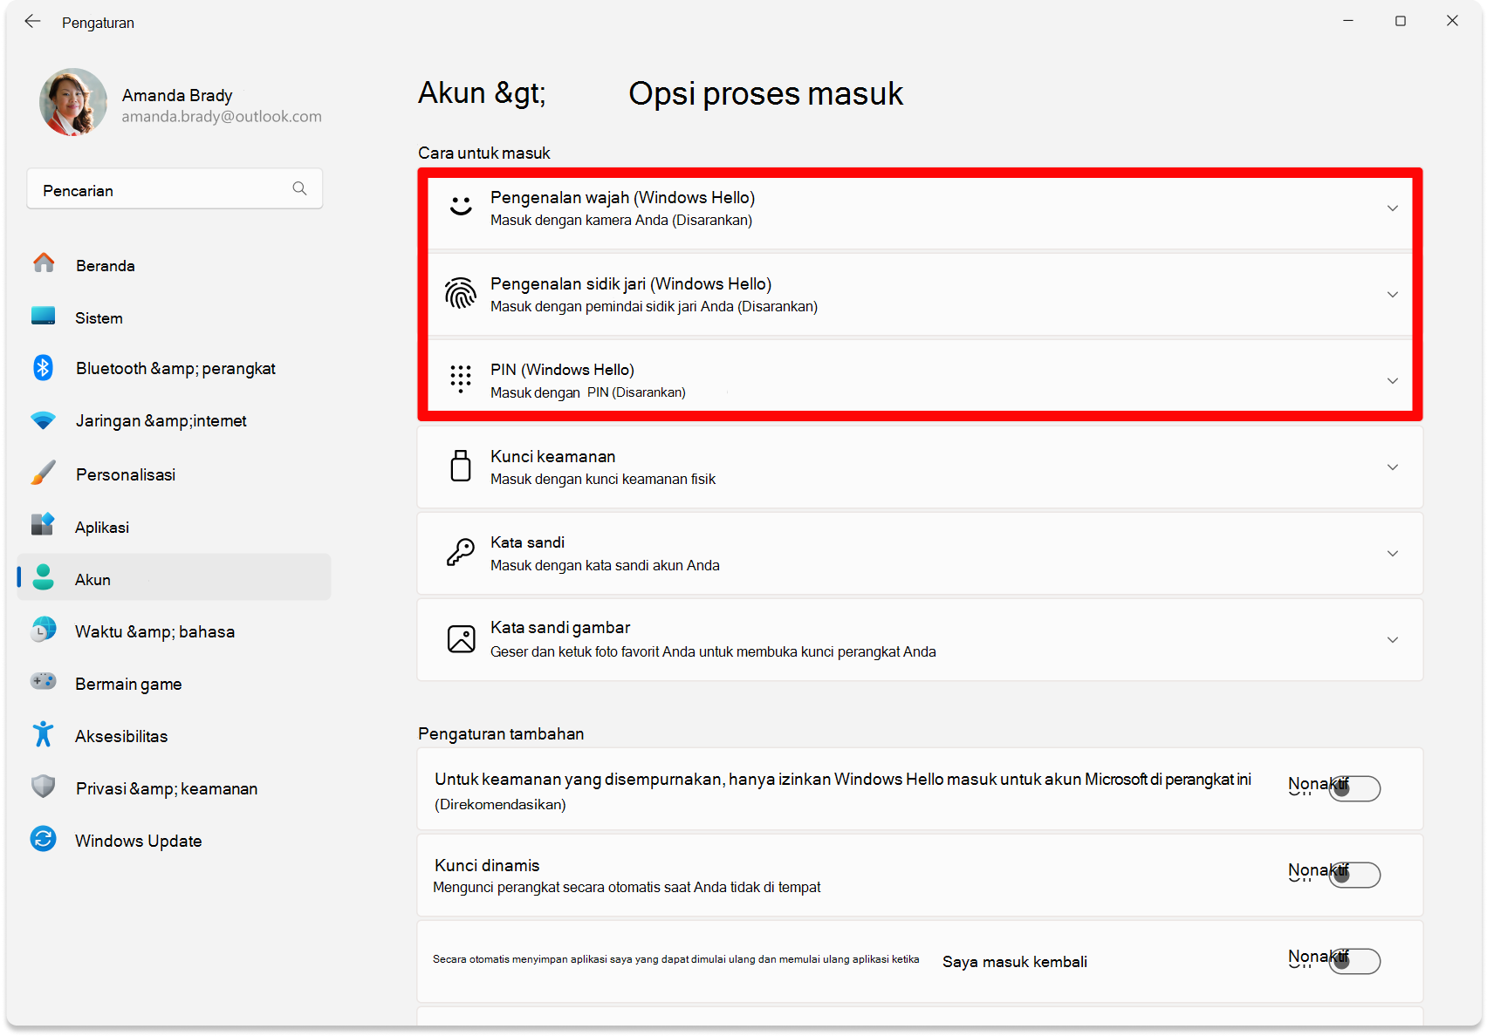The image size is (1487, 1036).
Task: Open Personalisasi settings
Action: point(175,474)
